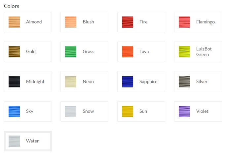Click the Violet purple swatch
The image size is (226, 156).
click(184, 111)
